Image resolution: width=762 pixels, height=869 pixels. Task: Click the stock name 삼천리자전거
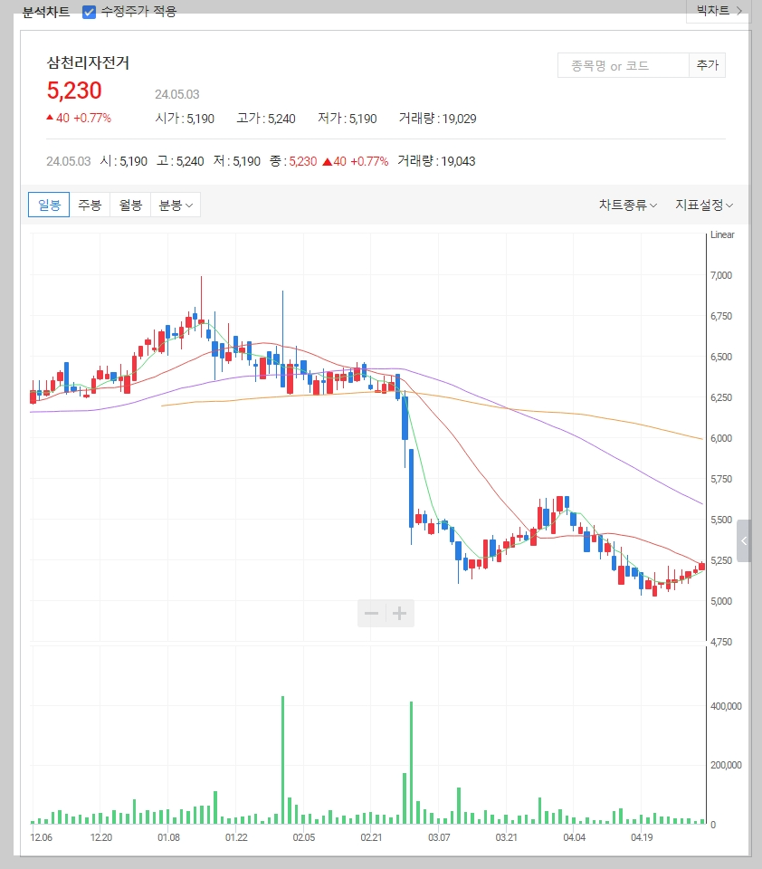pyautogui.click(x=88, y=62)
